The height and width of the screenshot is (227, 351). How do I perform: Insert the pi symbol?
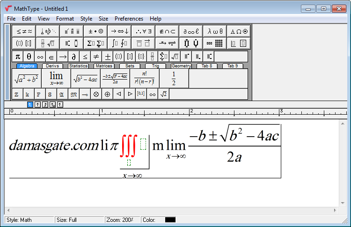18,57
